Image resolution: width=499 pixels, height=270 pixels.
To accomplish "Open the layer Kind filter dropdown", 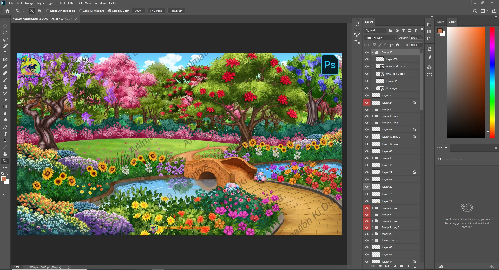I will (x=375, y=31).
